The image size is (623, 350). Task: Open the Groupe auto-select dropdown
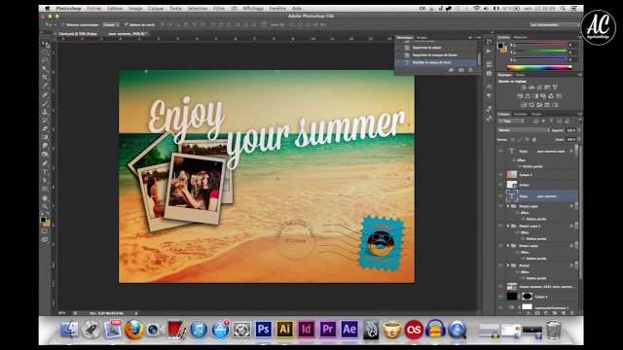[111, 24]
